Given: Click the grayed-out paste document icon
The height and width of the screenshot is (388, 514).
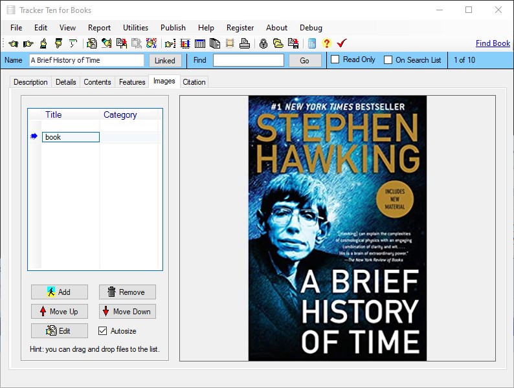Looking at the screenshot, I should [x=137, y=43].
